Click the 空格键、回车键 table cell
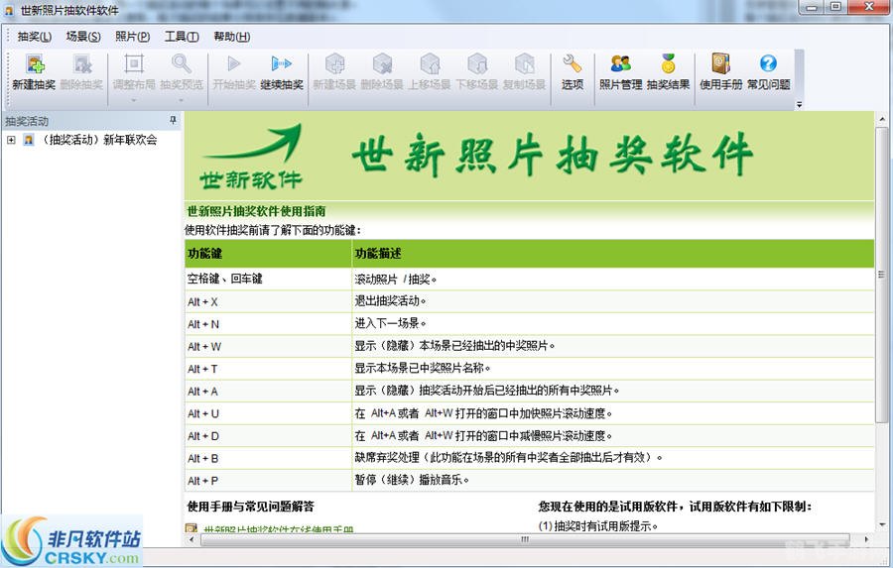The image size is (893, 568). pos(268,279)
